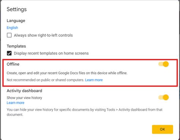180x140 pixels.
Task: Click the 'Not recommended on public' warning text
Action: click(46, 80)
